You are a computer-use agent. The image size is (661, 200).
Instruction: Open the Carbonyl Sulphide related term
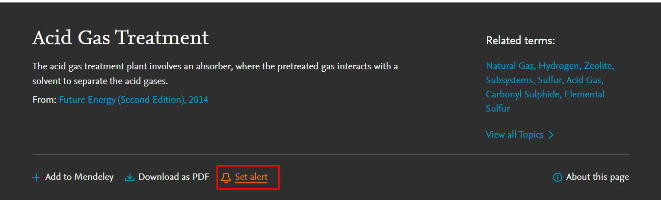coord(524,94)
